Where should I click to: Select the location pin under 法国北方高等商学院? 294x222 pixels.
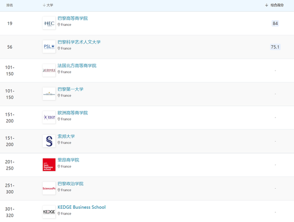(59, 72)
